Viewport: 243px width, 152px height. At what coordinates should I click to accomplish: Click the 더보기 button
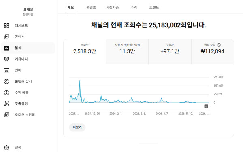77,127
